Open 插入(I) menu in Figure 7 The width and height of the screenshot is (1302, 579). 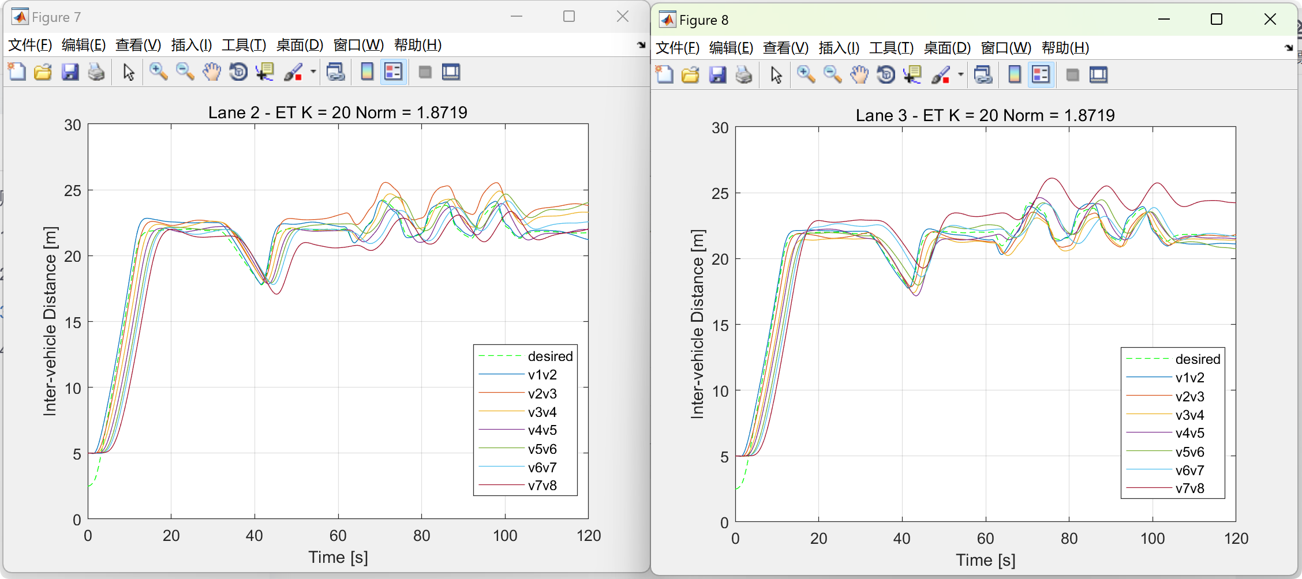point(192,45)
